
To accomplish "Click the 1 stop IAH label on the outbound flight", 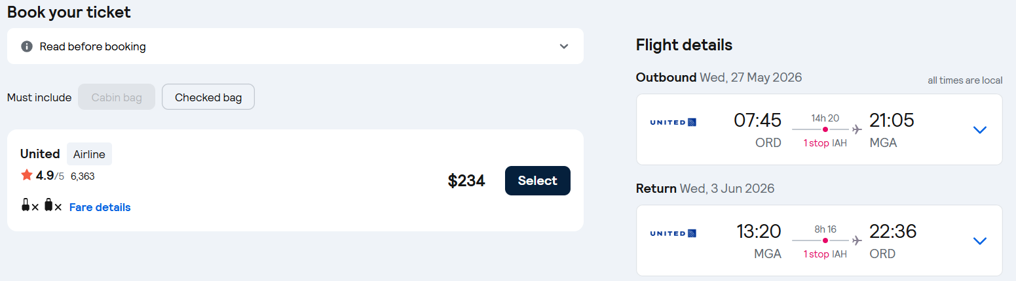I will (x=825, y=143).
